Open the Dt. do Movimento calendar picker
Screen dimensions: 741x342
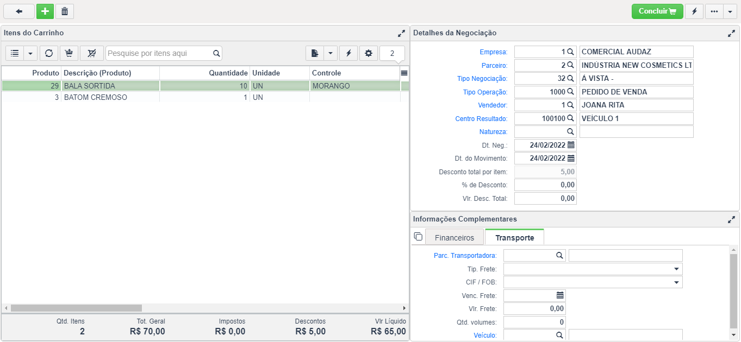(x=571, y=159)
